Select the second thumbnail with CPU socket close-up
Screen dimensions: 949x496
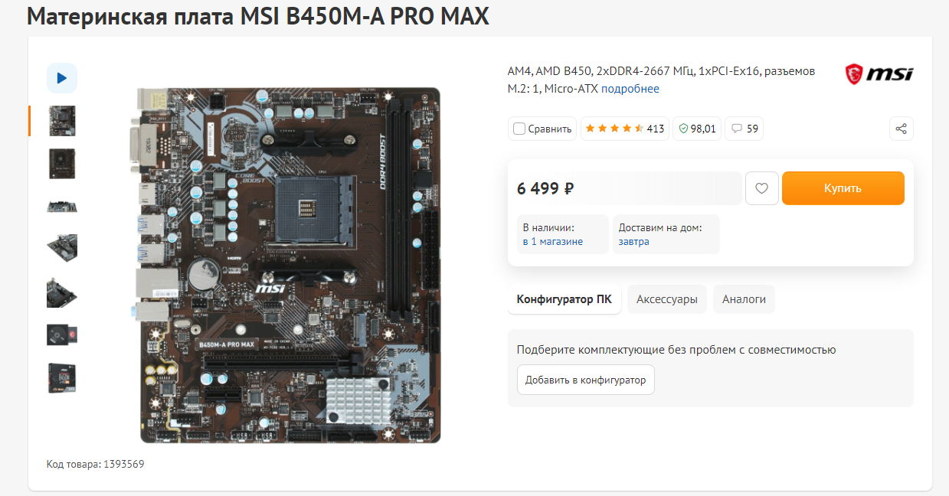[62, 164]
